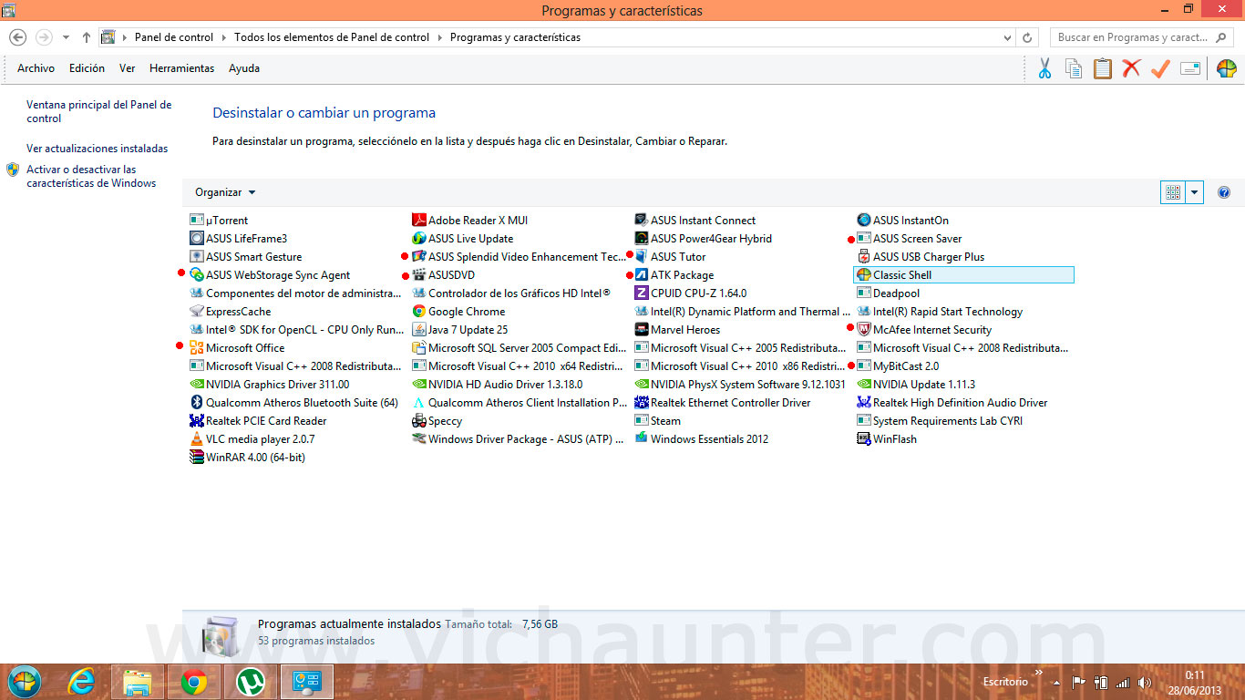Show hidden tray icons with the up arrow
This screenshot has width=1245, height=700.
pos(1057,682)
